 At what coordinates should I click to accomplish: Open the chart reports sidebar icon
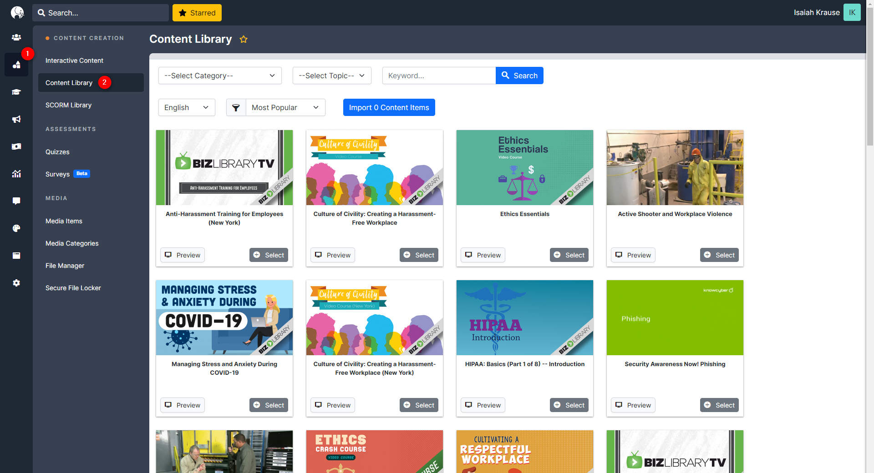tap(16, 174)
